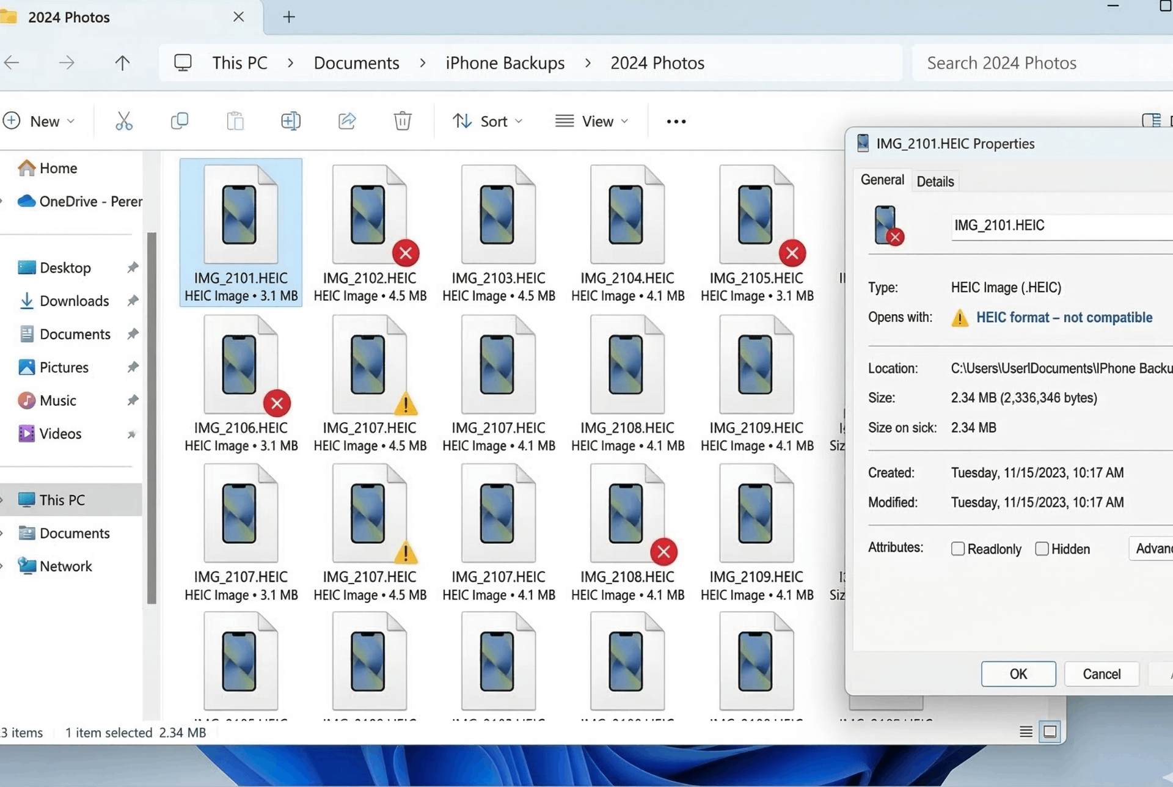
Task: Share the selected photo via the Share icon
Action: pyautogui.click(x=346, y=120)
